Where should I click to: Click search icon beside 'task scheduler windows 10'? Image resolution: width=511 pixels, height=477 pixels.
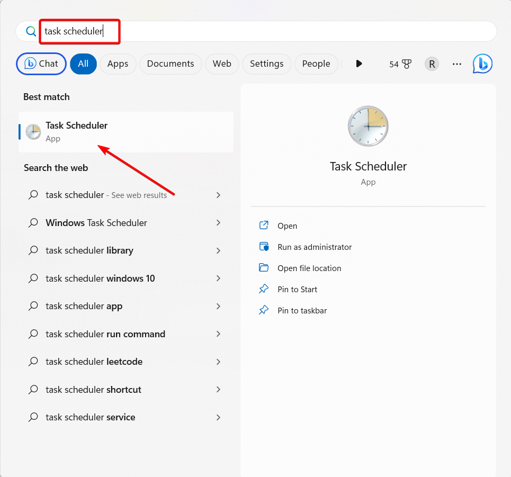[x=33, y=278]
